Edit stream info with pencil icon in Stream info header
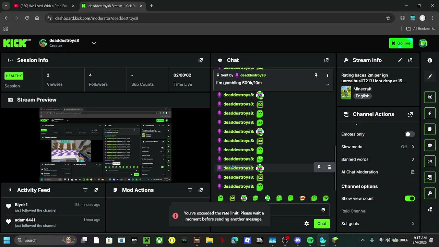This screenshot has width=439, height=247. pyautogui.click(x=400, y=60)
